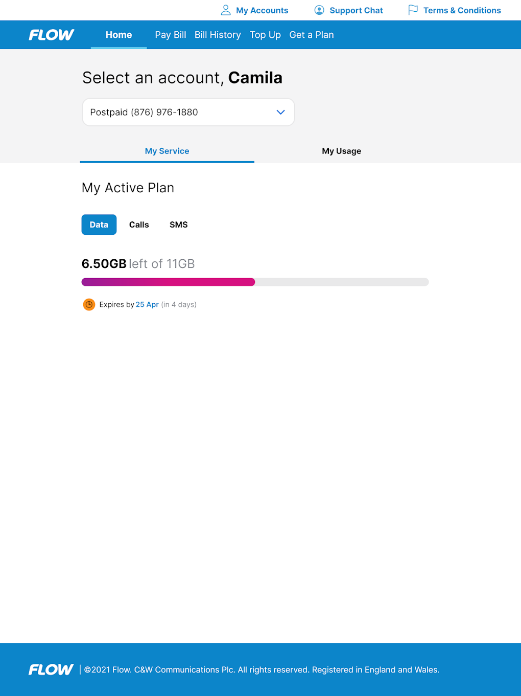
Task: Select the Data plan filter
Action: pyautogui.click(x=99, y=224)
